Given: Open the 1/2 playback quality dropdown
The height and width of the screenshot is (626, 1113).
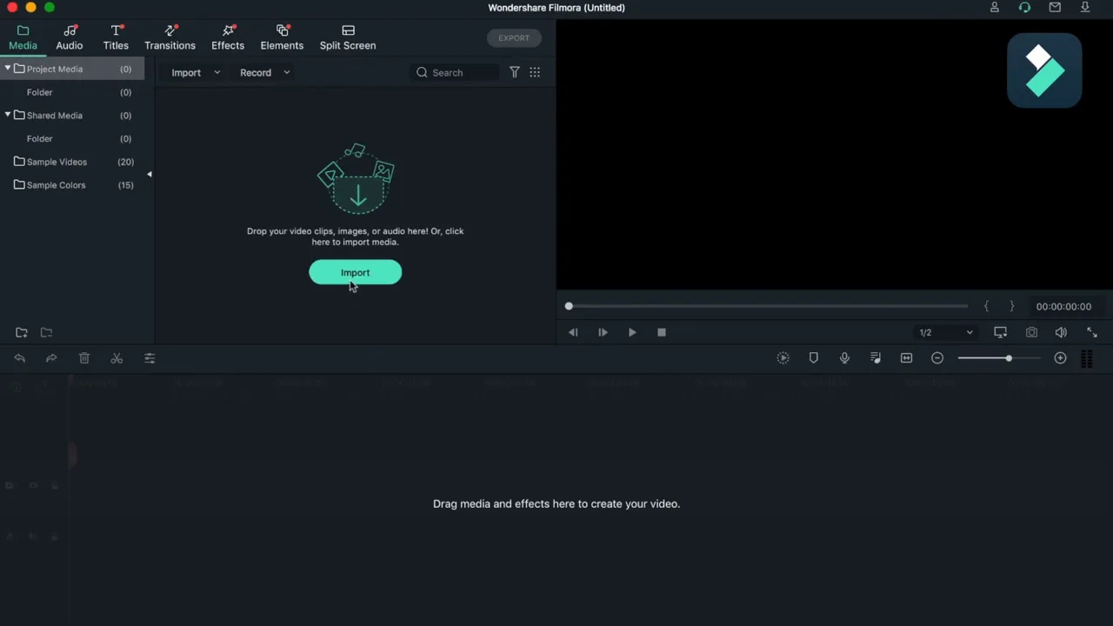Looking at the screenshot, I should coord(946,332).
